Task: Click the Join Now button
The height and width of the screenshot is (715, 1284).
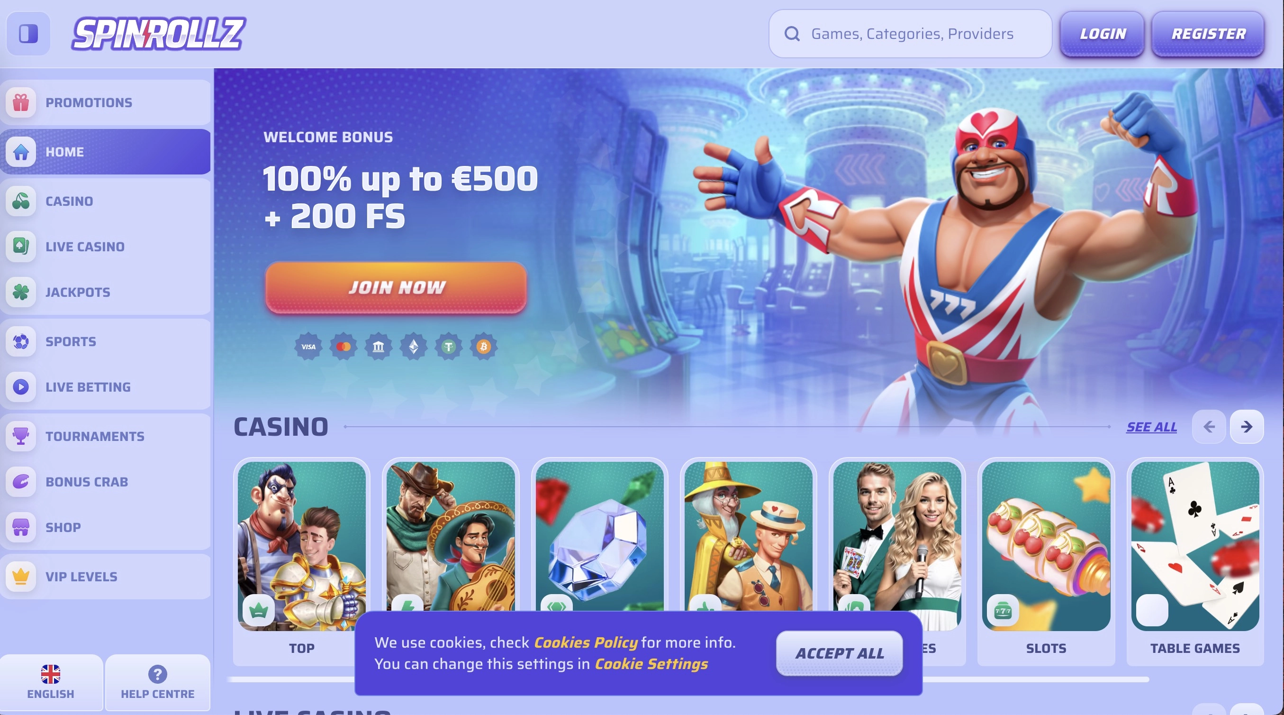Action: [x=396, y=287]
